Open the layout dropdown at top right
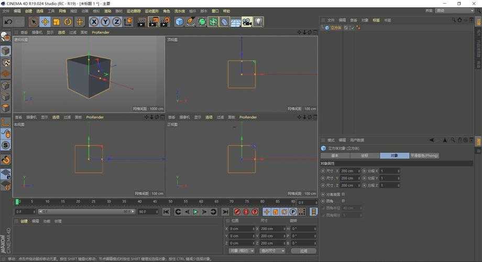 [x=455, y=10]
